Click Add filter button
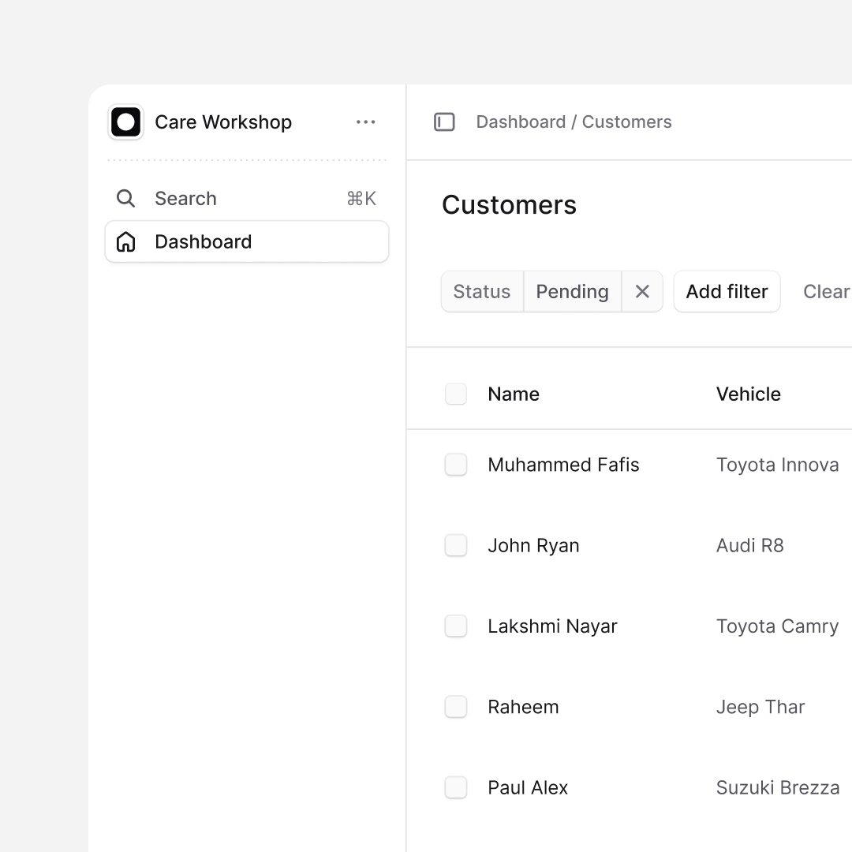The height and width of the screenshot is (852, 852). tap(727, 292)
